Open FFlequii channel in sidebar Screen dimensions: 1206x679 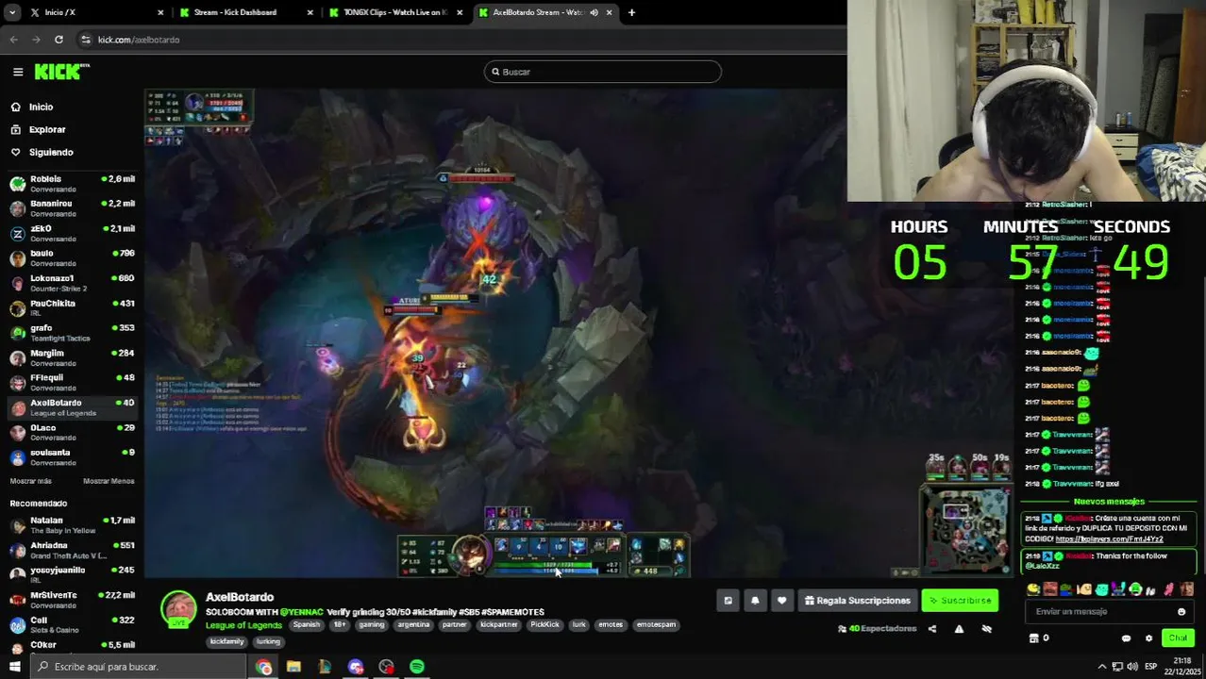pyautogui.click(x=72, y=382)
